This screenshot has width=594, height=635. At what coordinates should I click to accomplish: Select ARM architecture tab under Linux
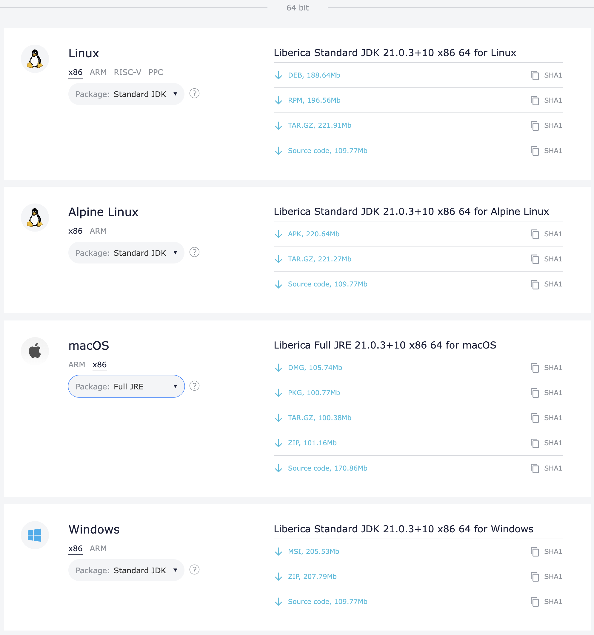pyautogui.click(x=98, y=73)
